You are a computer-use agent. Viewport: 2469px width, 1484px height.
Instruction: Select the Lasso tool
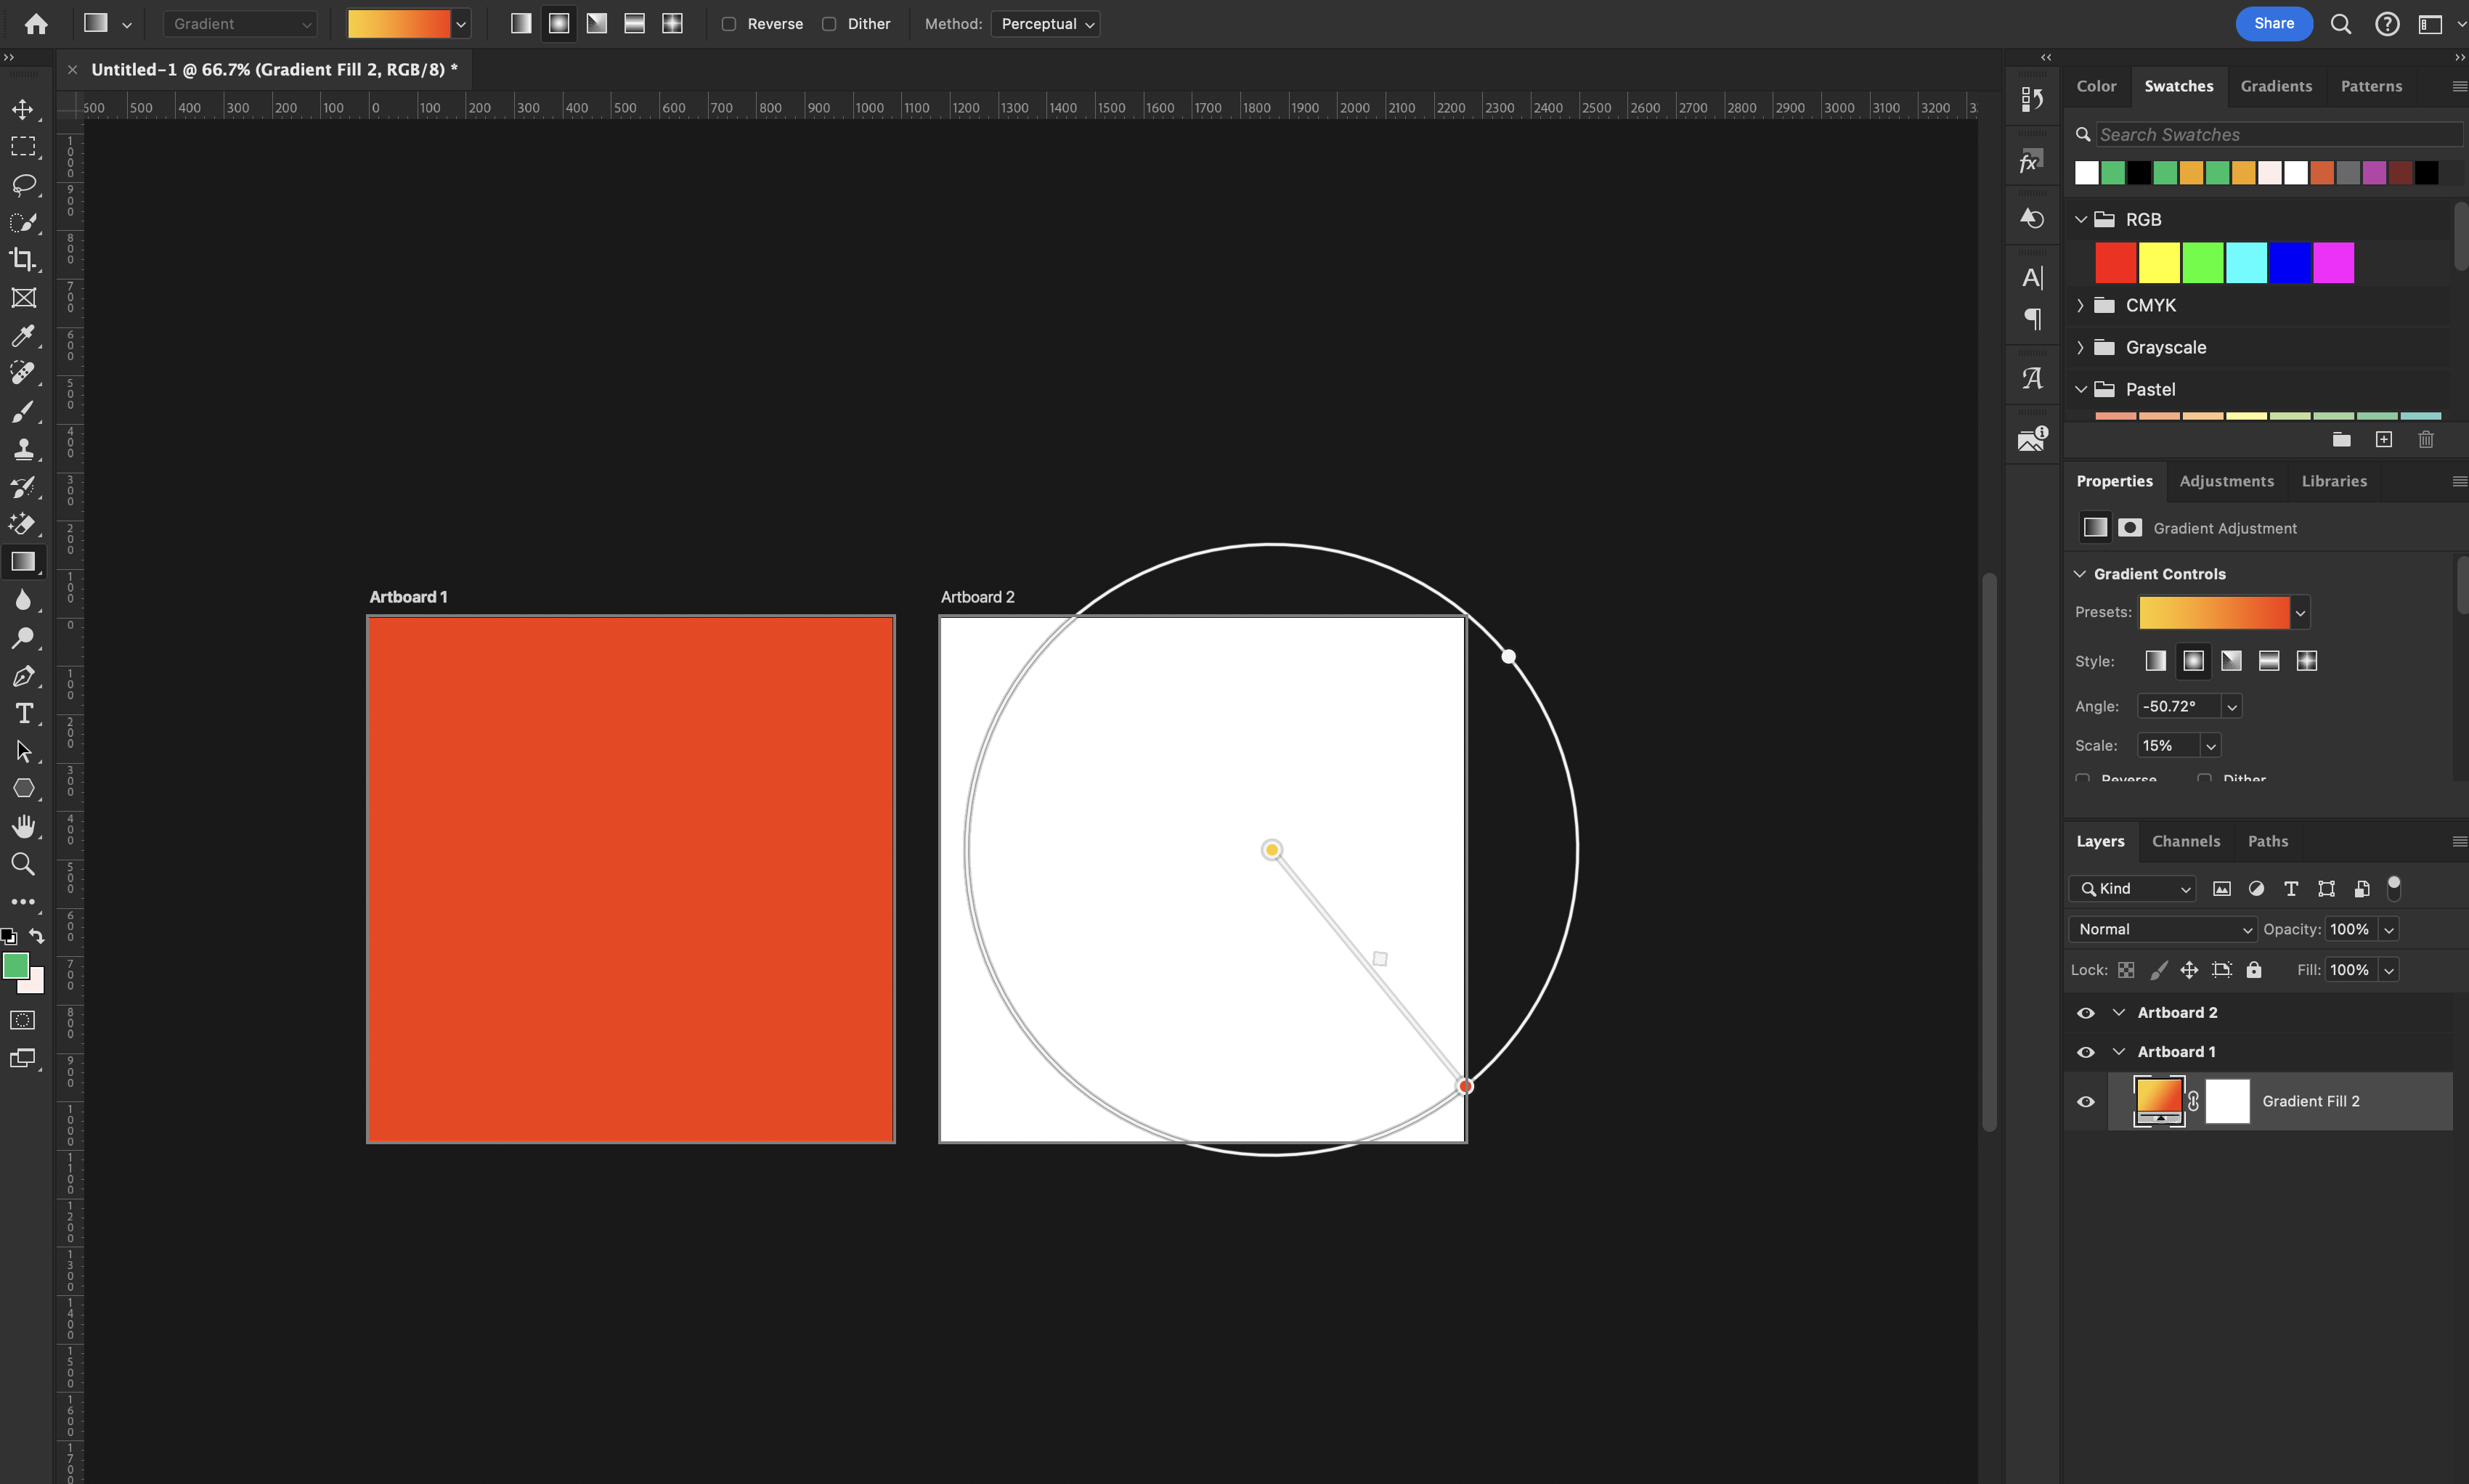[23, 185]
